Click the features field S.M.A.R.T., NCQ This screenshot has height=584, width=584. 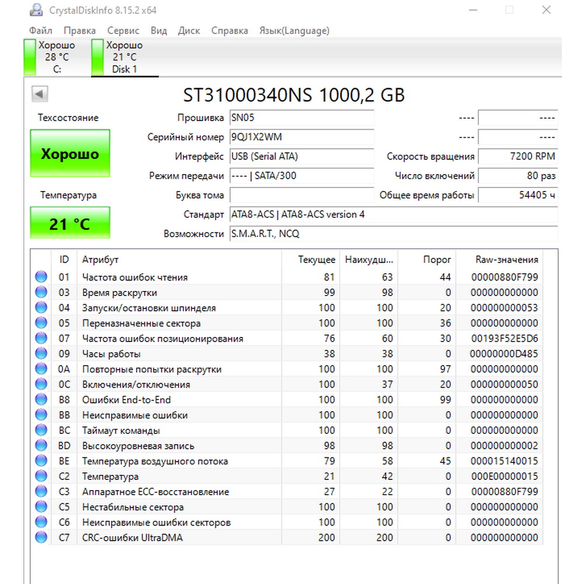tap(394, 234)
